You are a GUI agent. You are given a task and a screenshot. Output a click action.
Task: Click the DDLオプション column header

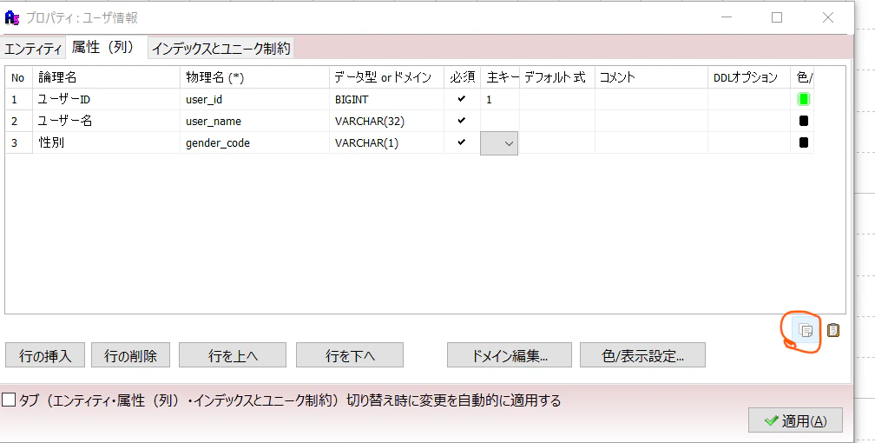pos(749,77)
